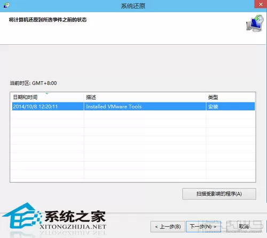Go back with 上一步(B) button
267x238 pixels.
168,227
